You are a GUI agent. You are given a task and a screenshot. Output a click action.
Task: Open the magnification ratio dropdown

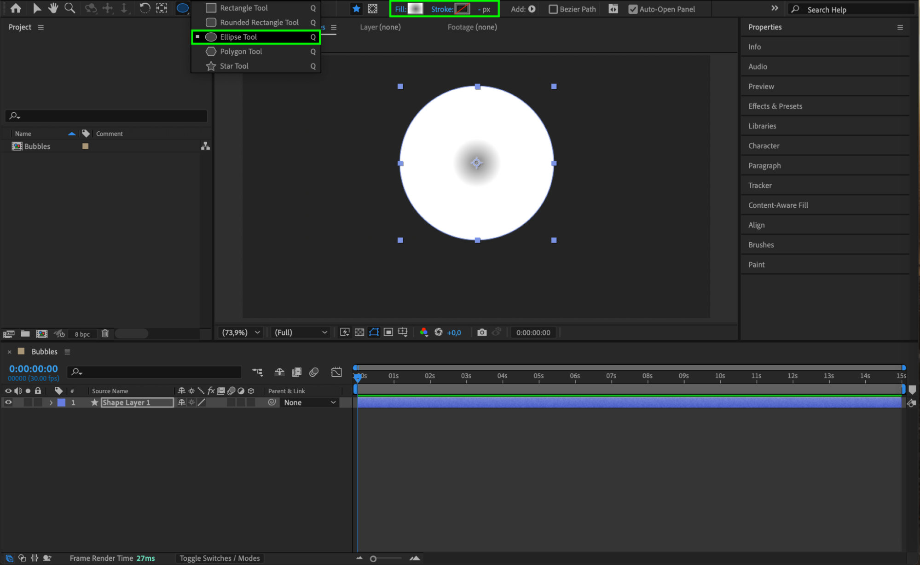241,332
